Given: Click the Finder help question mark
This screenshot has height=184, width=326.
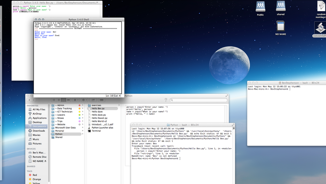Looking at the screenshot, I should 166,100.
